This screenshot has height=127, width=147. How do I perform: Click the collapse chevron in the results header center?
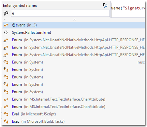click(x=75, y=20)
